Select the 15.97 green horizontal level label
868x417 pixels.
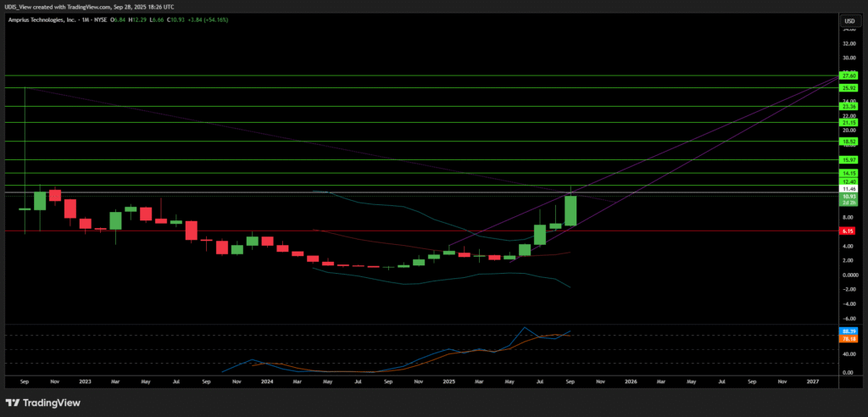846,159
